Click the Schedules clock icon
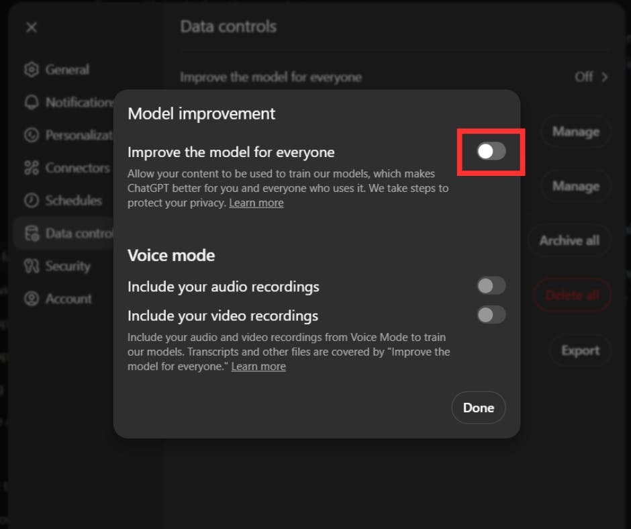This screenshot has height=529, width=631. click(32, 200)
